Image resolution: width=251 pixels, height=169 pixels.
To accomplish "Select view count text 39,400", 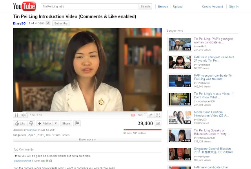I will tap(145, 124).
